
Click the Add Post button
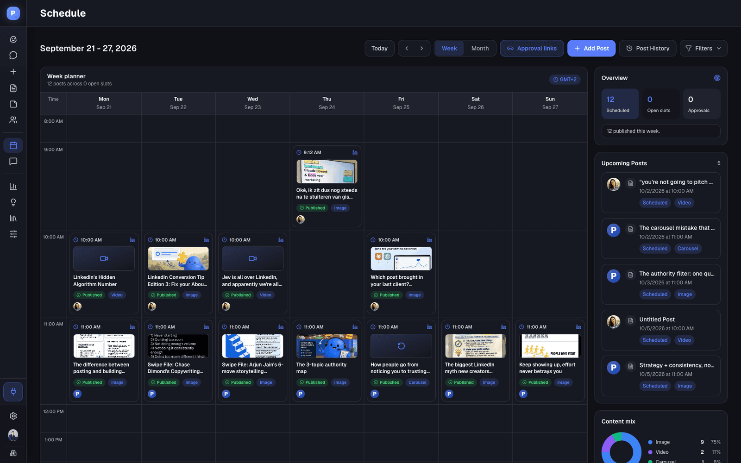[591, 48]
